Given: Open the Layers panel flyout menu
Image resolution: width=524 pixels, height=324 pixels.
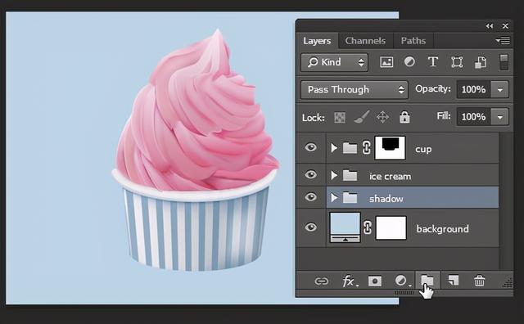Looking at the screenshot, I should click(503, 41).
